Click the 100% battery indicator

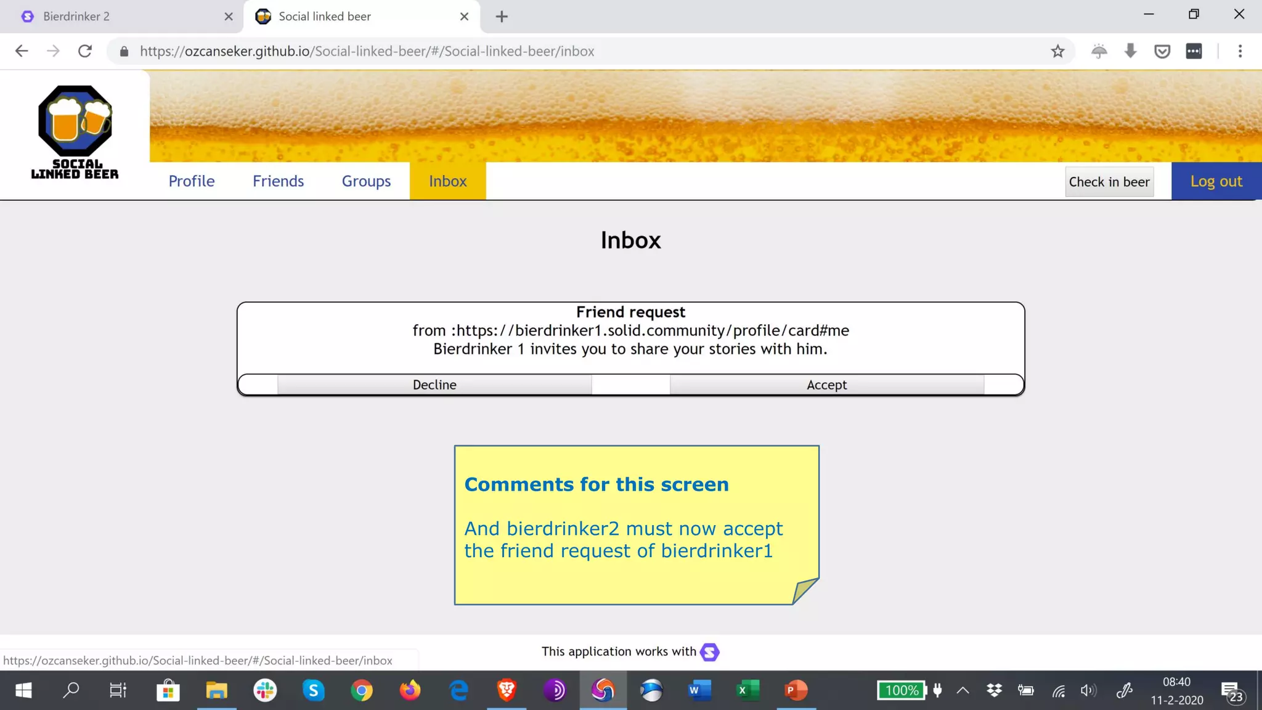(902, 690)
